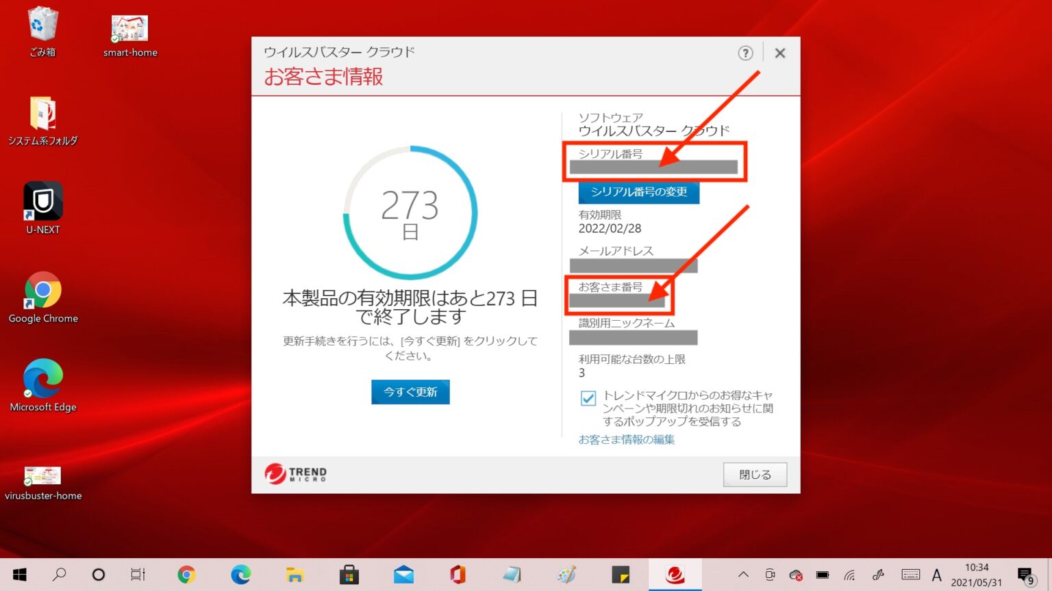Viewport: 1052px width, 591px height.
Task: Open Paint palette icon in taskbar
Action: pyautogui.click(x=566, y=575)
